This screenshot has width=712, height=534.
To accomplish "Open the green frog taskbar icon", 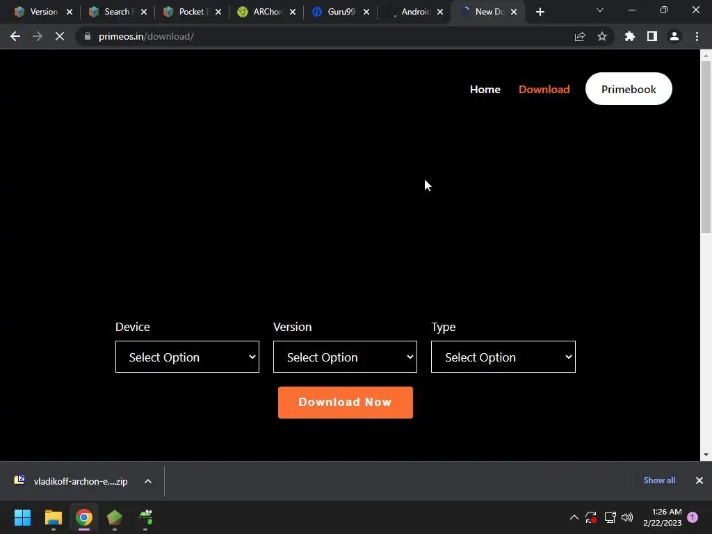I will [145, 517].
